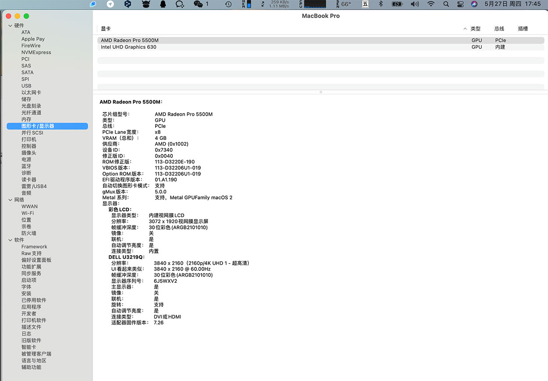Open the Time Machine menu bar icon
548x381 pixels.
coord(228,4)
